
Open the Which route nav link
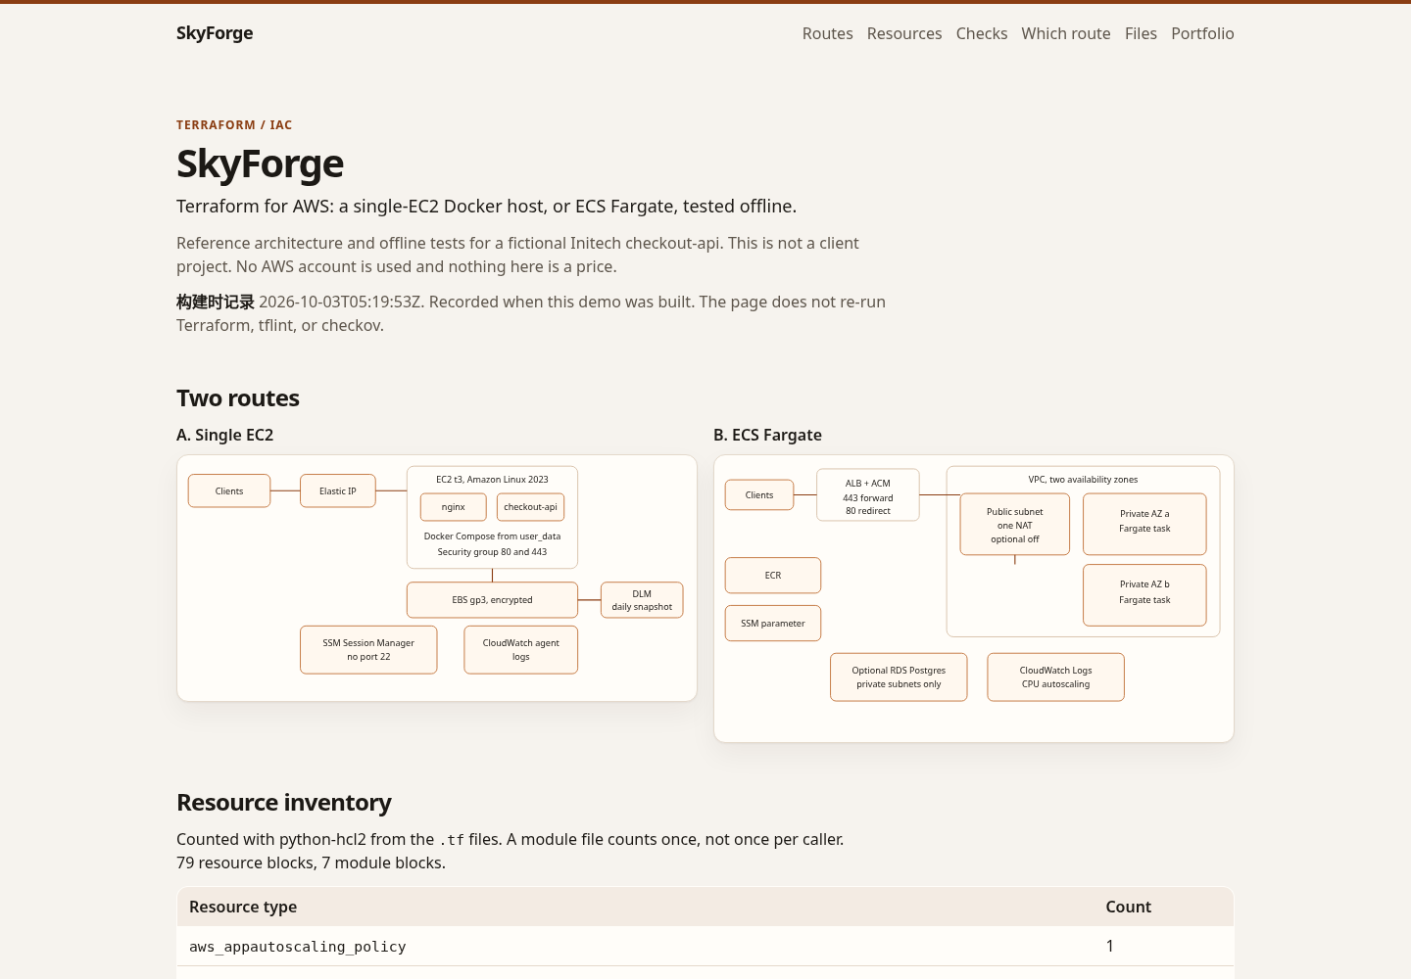1066,33
